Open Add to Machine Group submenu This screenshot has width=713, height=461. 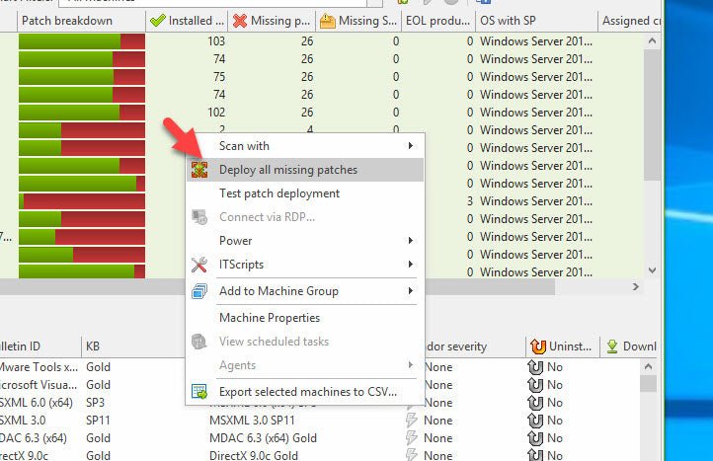[305, 291]
